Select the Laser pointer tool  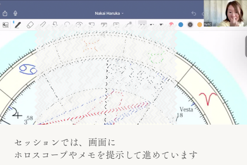129,24
